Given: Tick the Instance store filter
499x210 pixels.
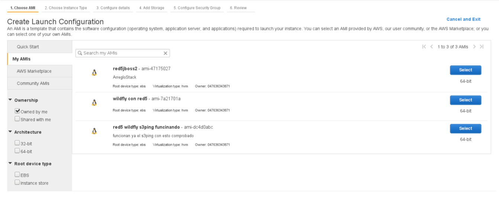Looking at the screenshot, I should click(17, 182).
